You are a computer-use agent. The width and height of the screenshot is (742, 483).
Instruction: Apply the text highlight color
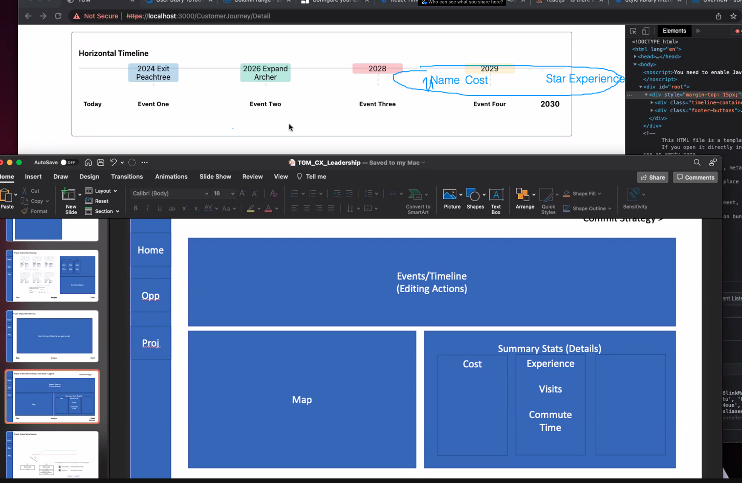coord(250,208)
